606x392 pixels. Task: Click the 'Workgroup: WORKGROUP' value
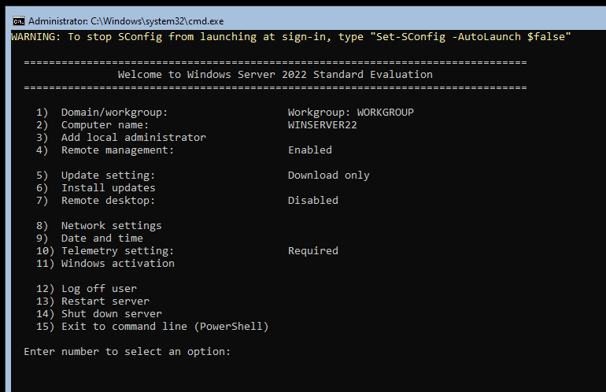click(350, 112)
